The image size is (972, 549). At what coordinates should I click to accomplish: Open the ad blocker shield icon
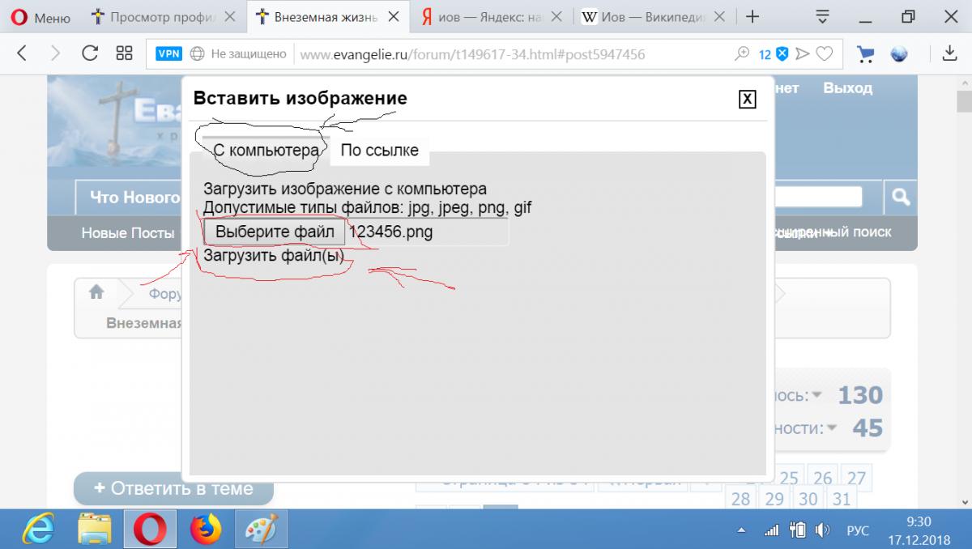pos(782,54)
